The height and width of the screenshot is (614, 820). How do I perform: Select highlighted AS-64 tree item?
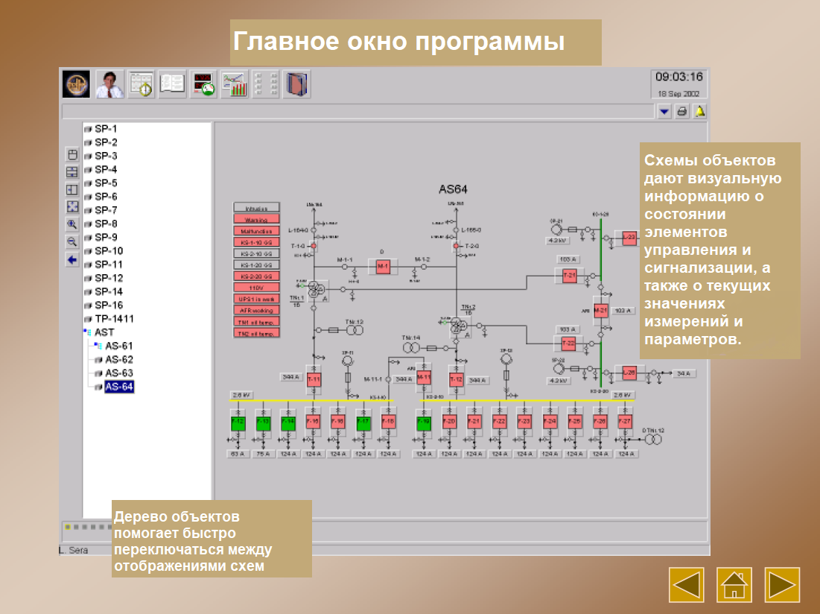tap(119, 387)
